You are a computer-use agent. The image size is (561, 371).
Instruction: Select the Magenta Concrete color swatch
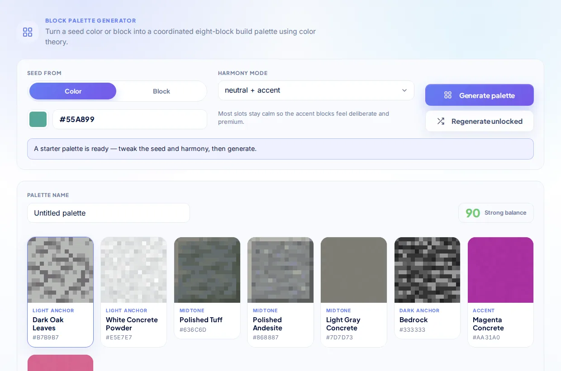500,270
